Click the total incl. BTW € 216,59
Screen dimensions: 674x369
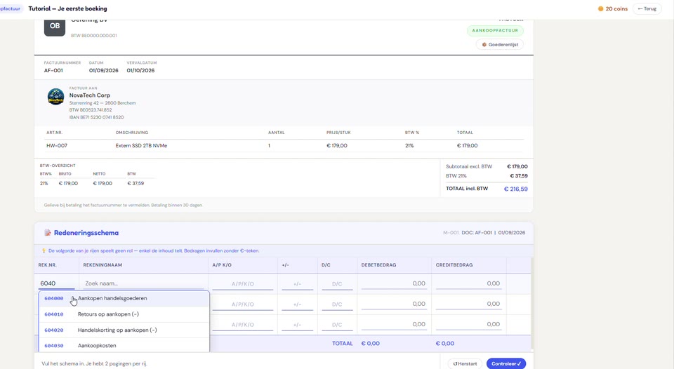tap(515, 189)
